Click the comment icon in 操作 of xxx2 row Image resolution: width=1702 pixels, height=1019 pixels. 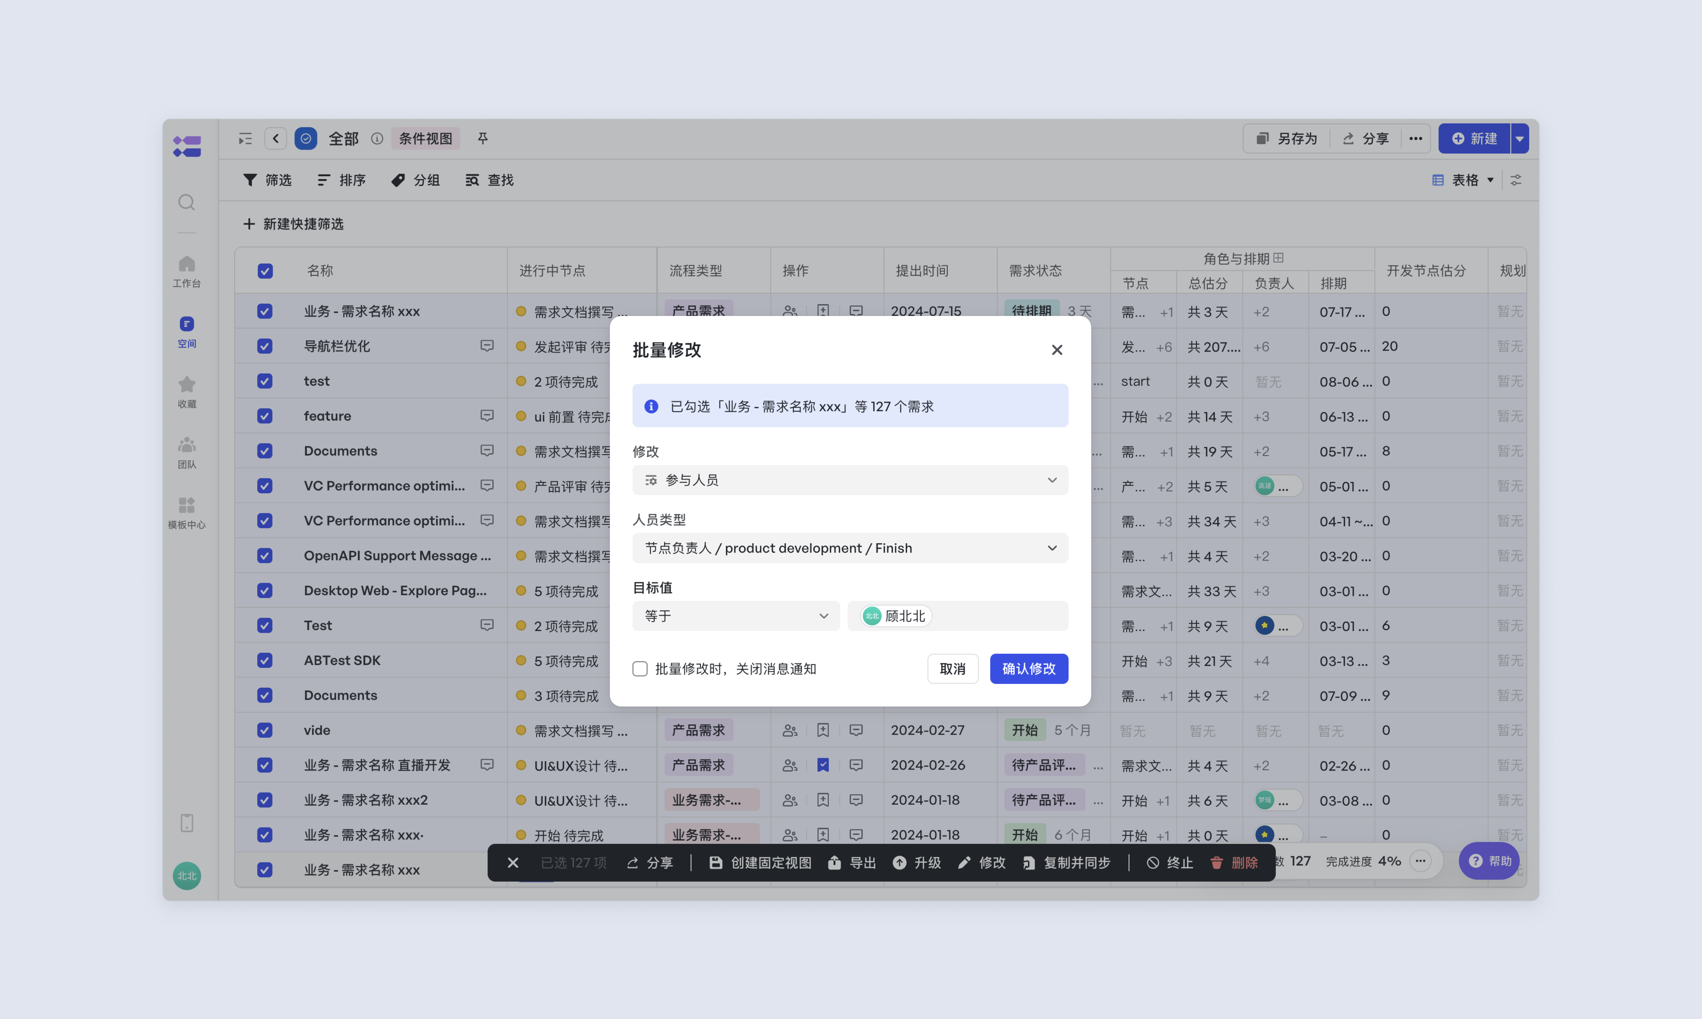coord(856,800)
